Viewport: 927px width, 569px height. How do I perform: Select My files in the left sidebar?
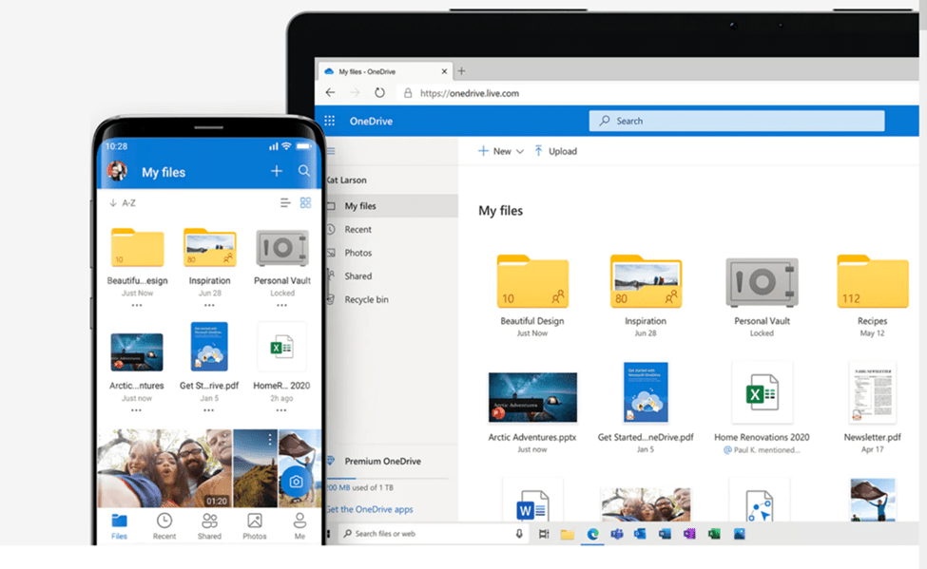pyautogui.click(x=392, y=205)
